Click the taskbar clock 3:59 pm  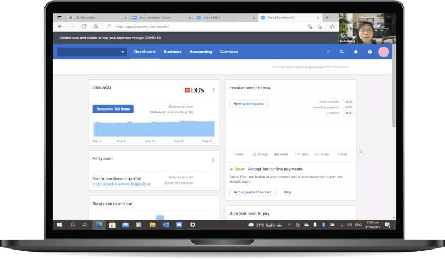[x=372, y=225]
